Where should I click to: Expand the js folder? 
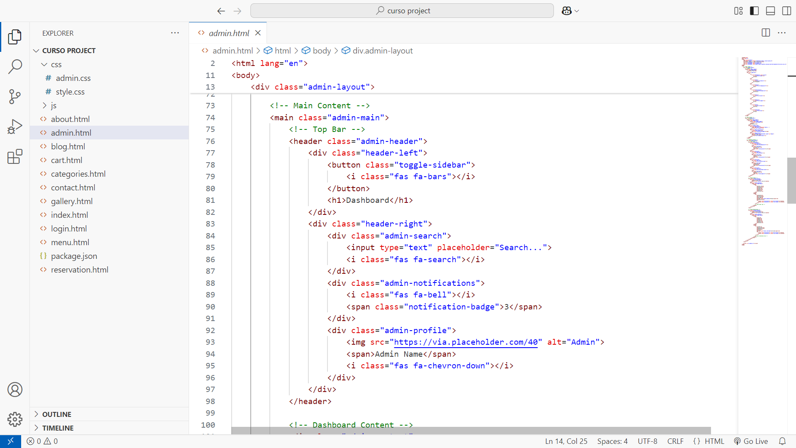[109, 105]
